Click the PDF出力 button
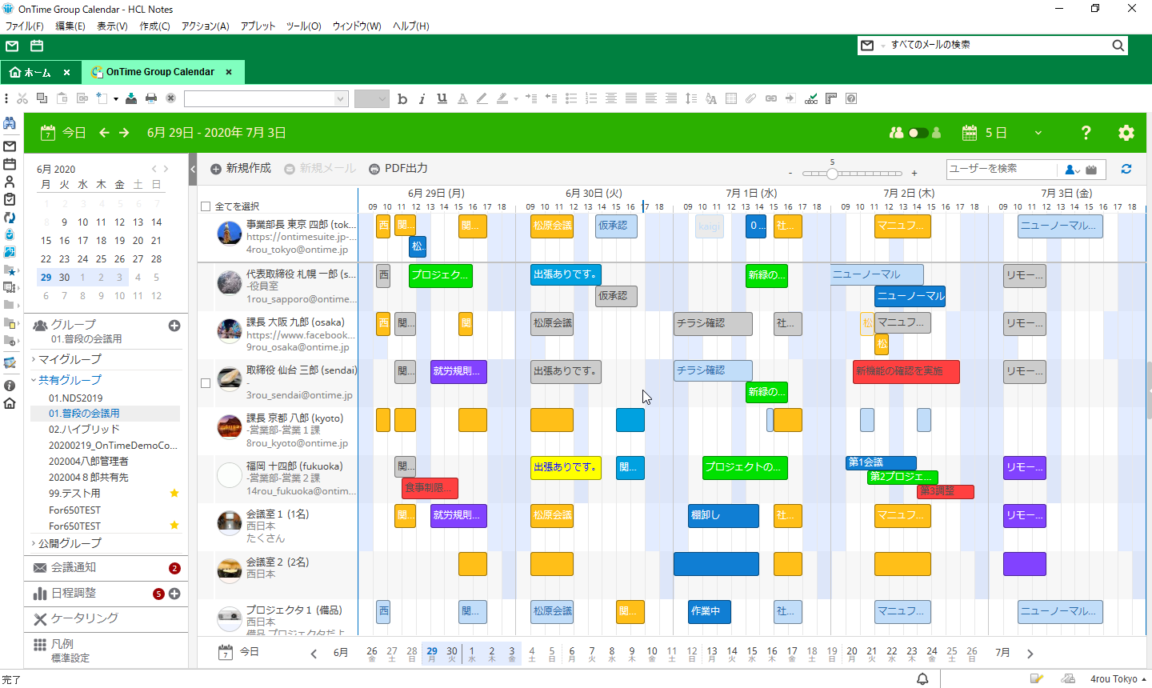This screenshot has width=1152, height=688. click(x=398, y=169)
